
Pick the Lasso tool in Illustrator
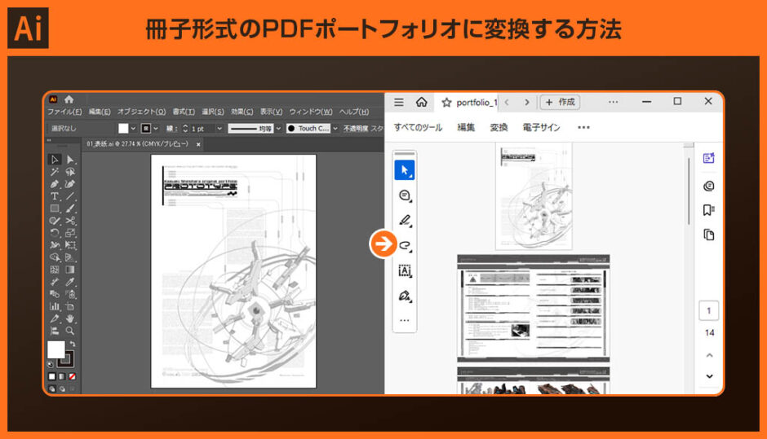(x=70, y=172)
